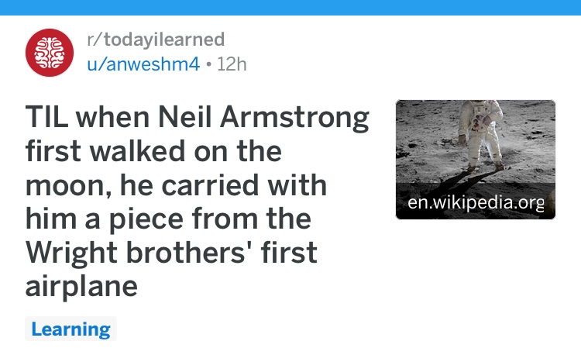Click the word "airplane" ending the title
This screenshot has height=355, width=581.
coord(81,287)
